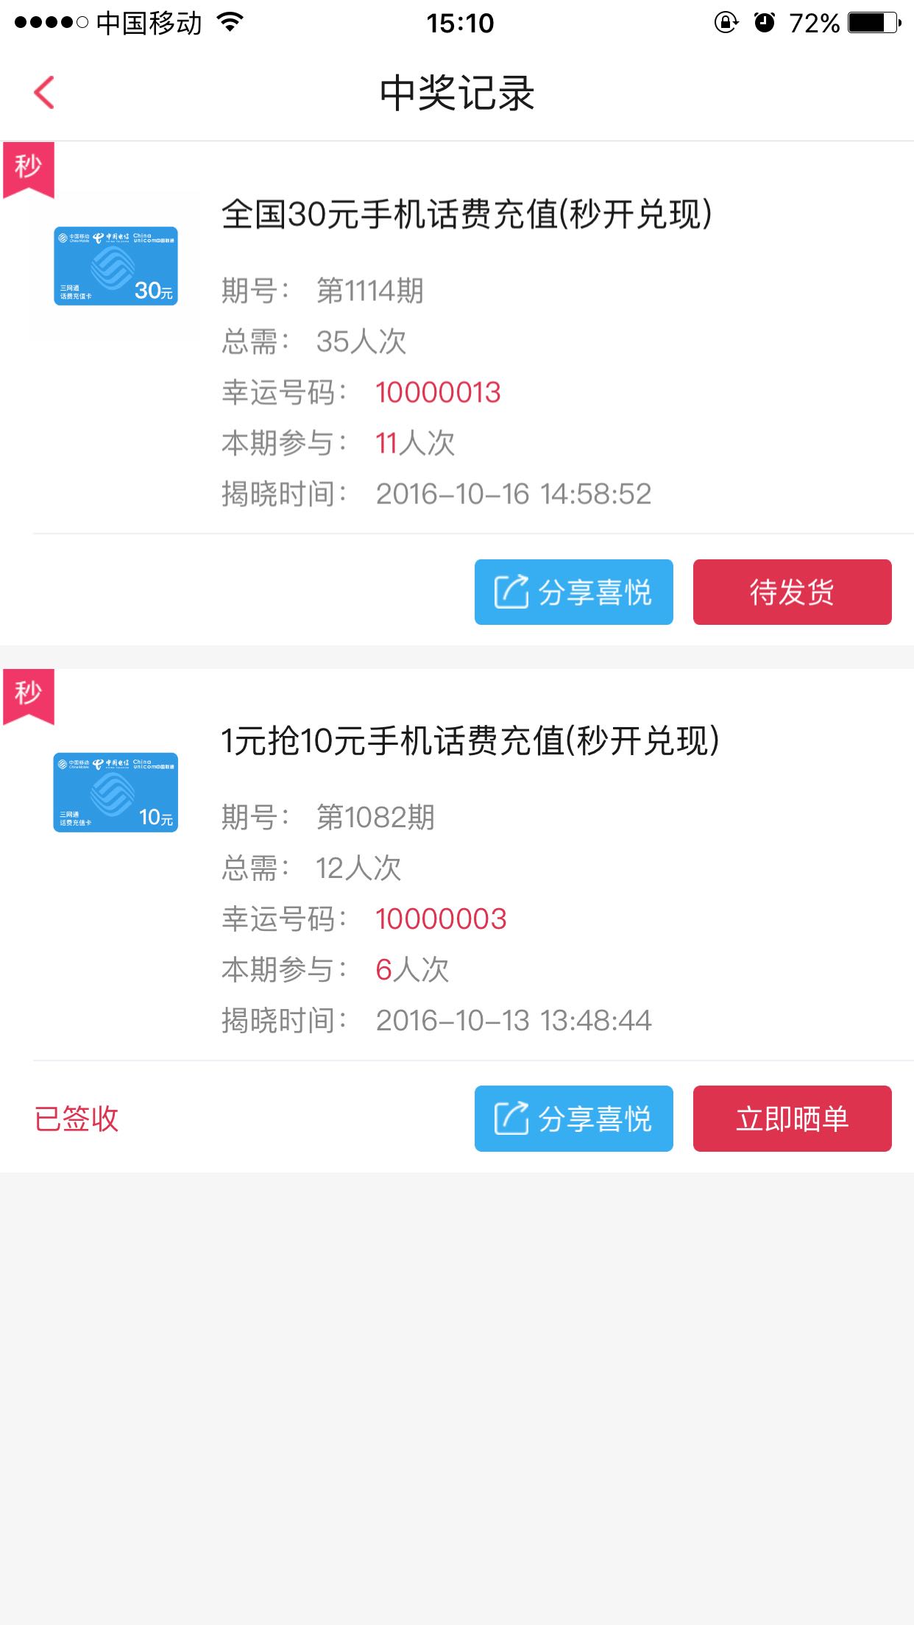This screenshot has height=1625, width=914.
Task: Tap the battery icon in the status bar
Action: (x=875, y=23)
